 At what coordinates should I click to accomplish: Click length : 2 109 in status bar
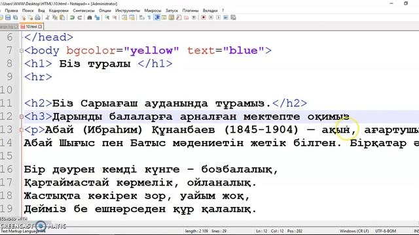[x=196, y=231]
